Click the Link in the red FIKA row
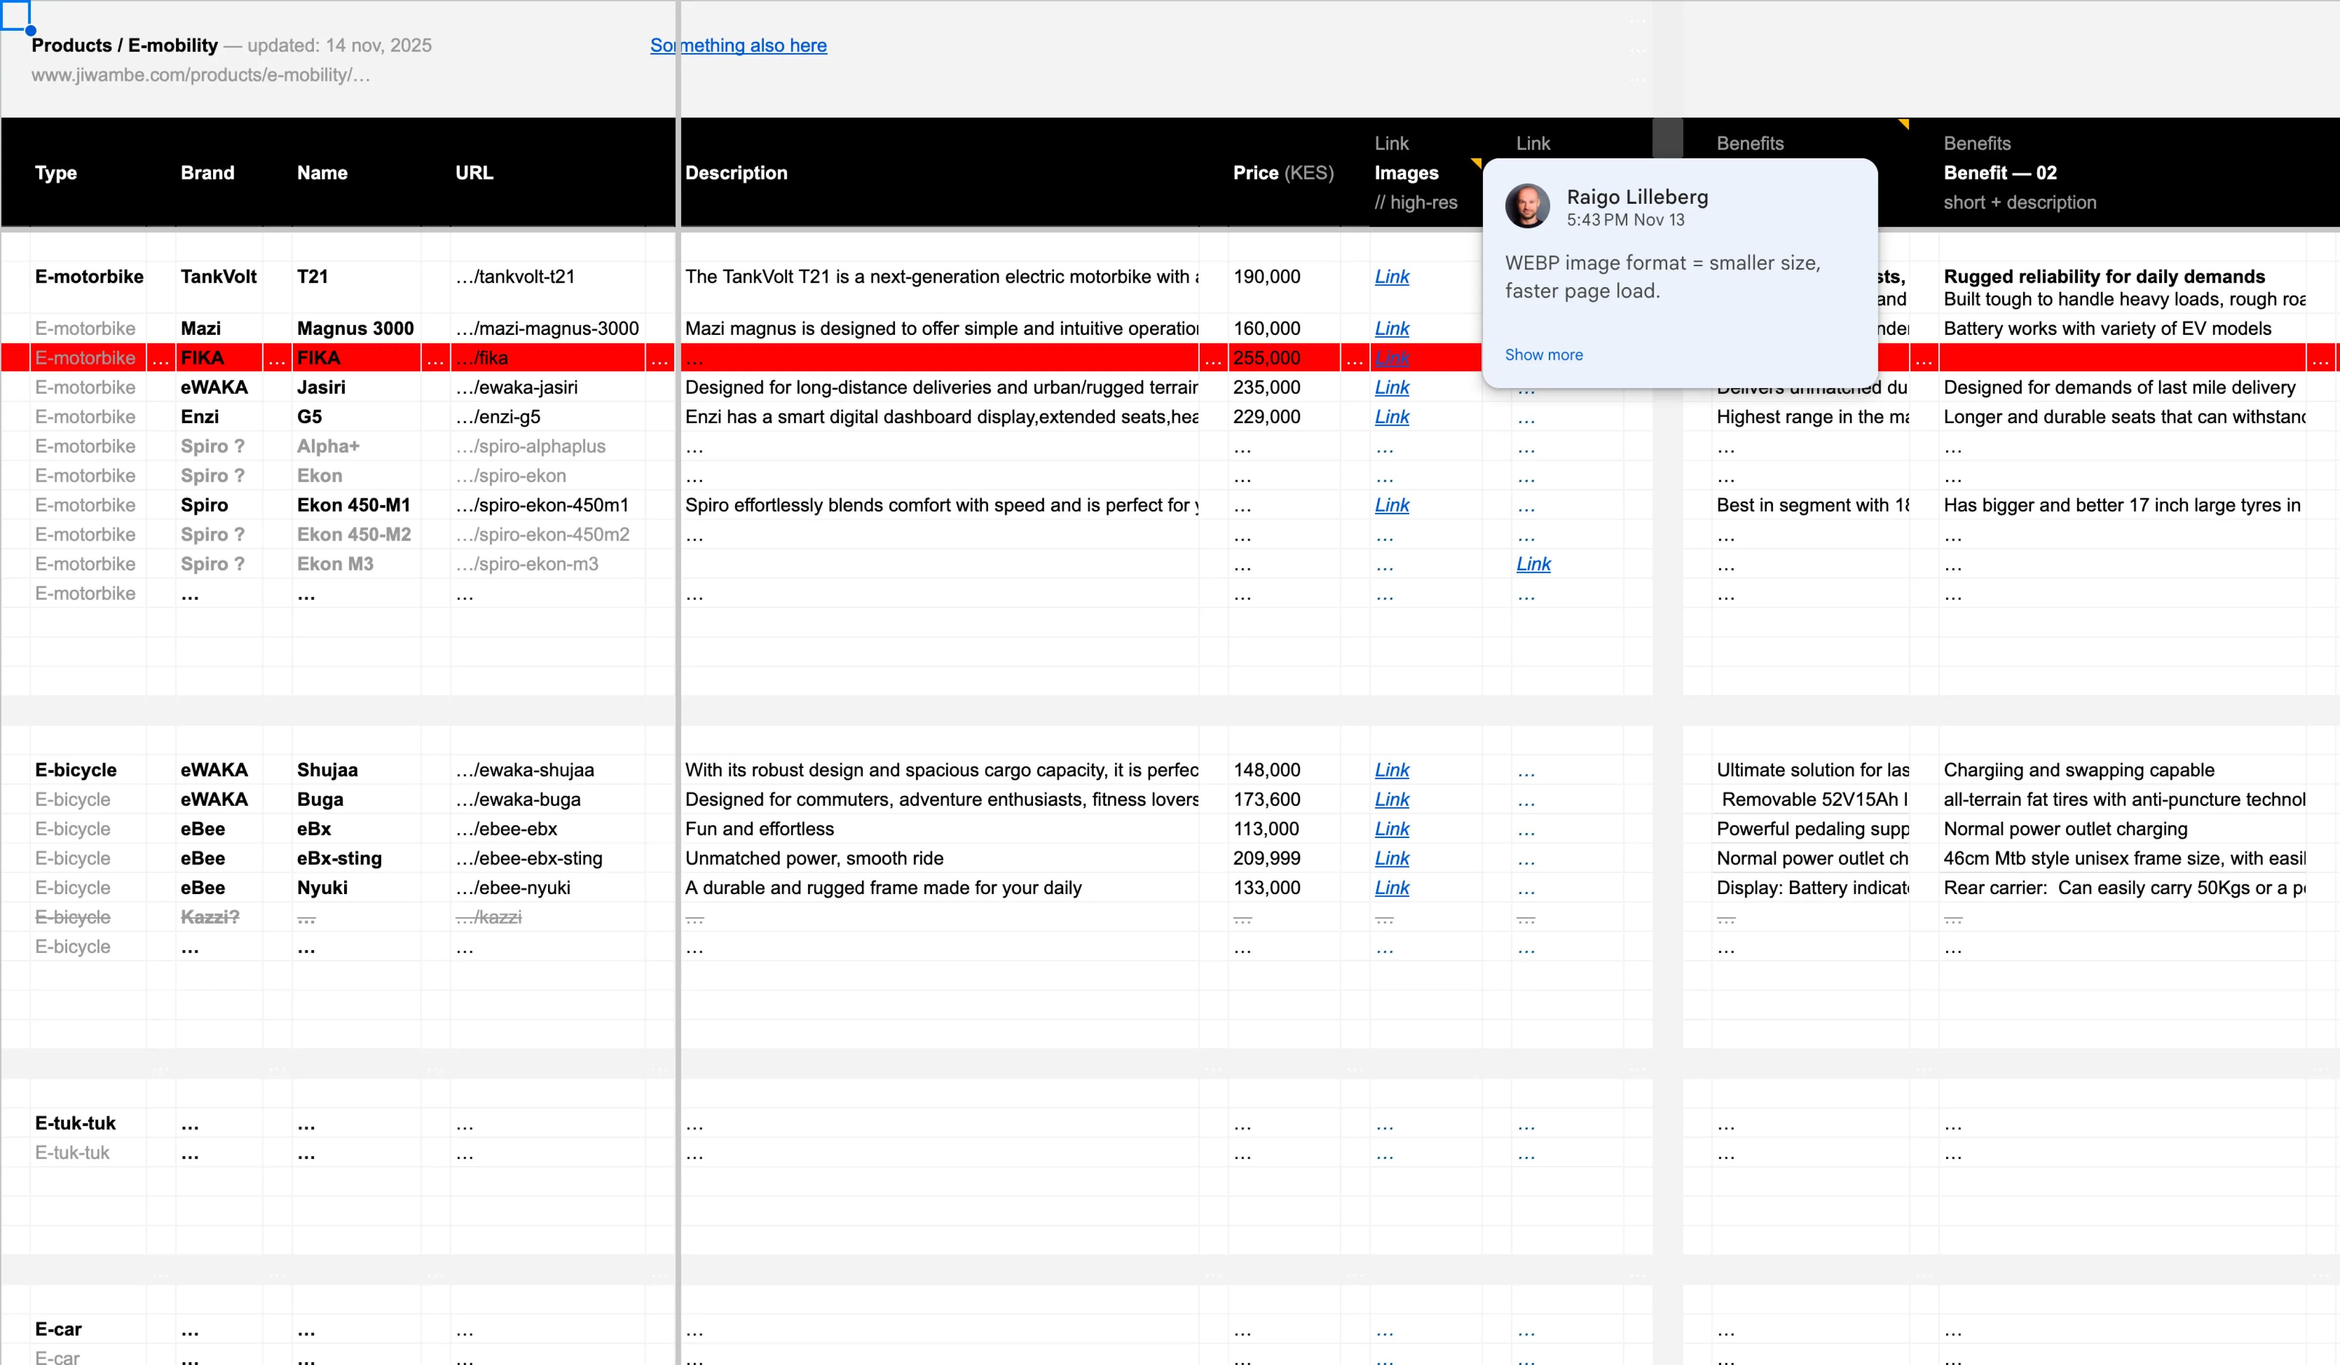 1391,358
